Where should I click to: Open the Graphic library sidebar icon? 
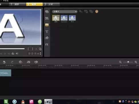(x=47, y=38)
